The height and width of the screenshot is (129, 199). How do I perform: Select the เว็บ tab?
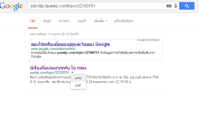tap(33, 21)
